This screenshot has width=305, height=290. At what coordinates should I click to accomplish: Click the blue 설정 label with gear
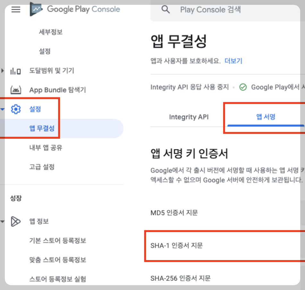pos(35,109)
